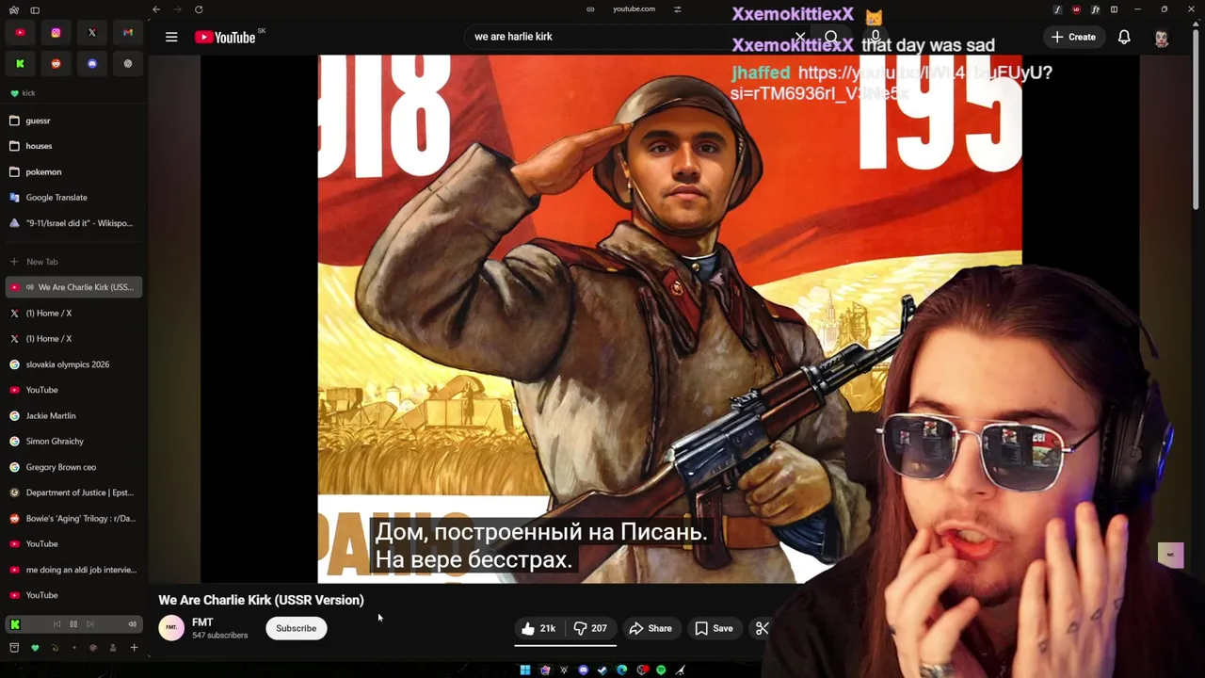This screenshot has height=678, width=1205.
Task: Select the green heart workspace icon
Action: pos(35,648)
